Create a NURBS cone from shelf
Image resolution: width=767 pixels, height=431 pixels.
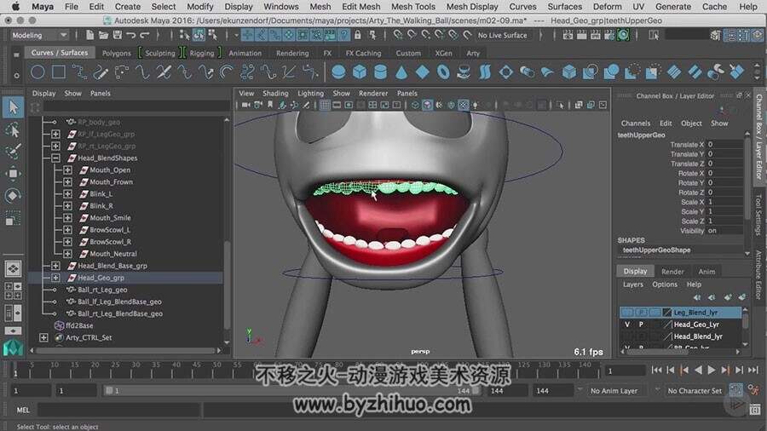401,72
